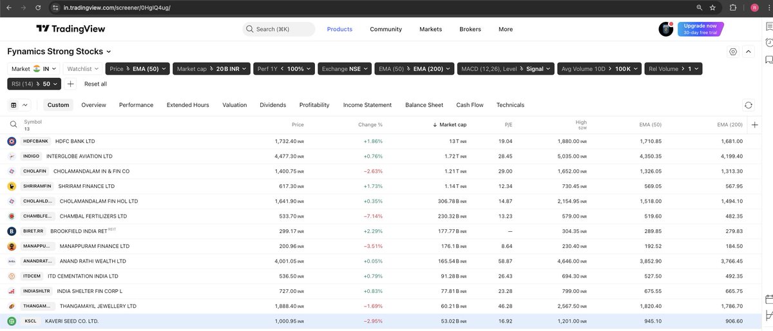Click ITD Cementation logo icon

click(x=12, y=276)
